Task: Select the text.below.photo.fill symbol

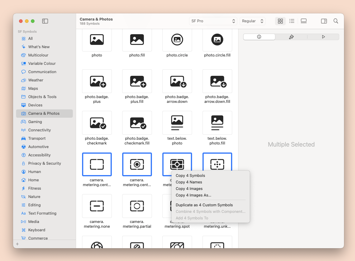Action: tap(217, 123)
